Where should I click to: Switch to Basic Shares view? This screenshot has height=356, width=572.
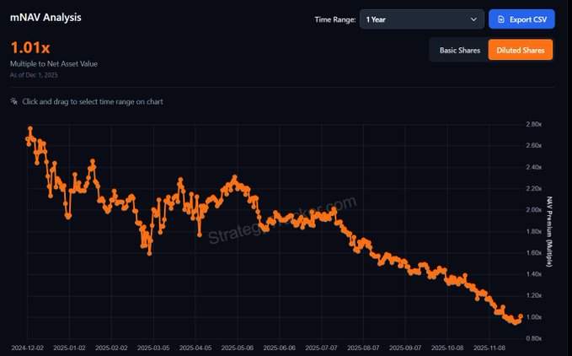pos(459,51)
